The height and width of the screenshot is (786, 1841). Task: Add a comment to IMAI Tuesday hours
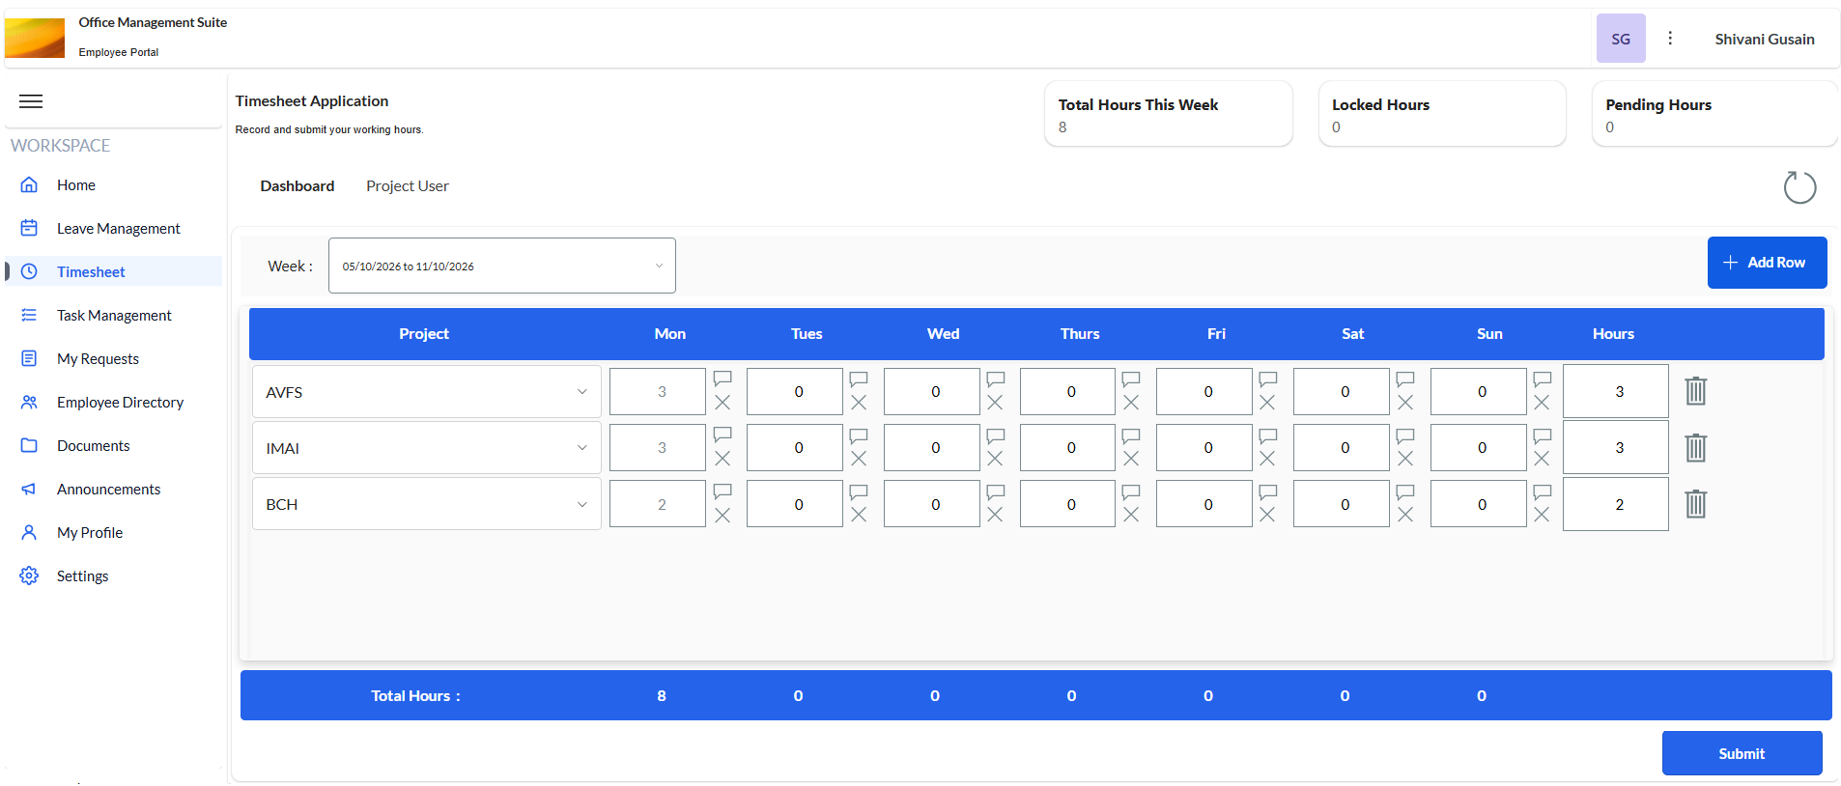[x=859, y=435]
